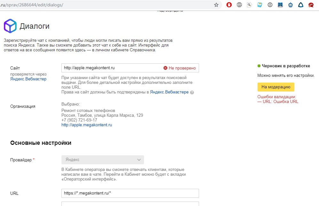319x206 pixels.
Task: Open the magnifier search extension icon
Action: (250, 5)
